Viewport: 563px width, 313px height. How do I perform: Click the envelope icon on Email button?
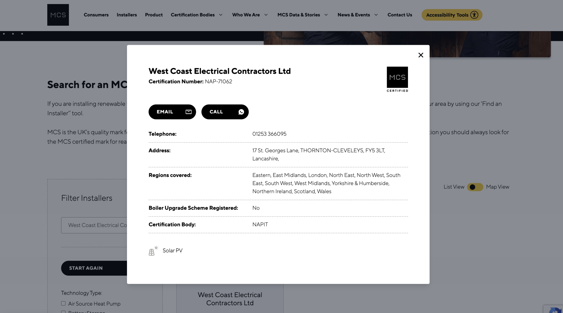(x=189, y=112)
